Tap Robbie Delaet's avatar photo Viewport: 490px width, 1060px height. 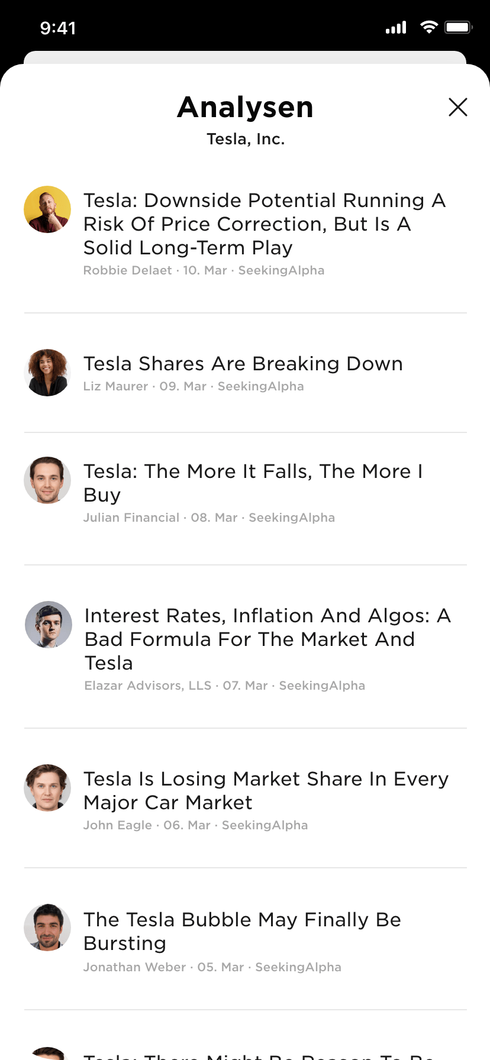pyautogui.click(x=47, y=209)
